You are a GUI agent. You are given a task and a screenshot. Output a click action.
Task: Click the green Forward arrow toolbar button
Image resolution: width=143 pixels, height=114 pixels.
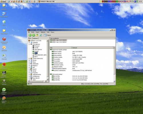pyautogui.click(x=33, y=35)
